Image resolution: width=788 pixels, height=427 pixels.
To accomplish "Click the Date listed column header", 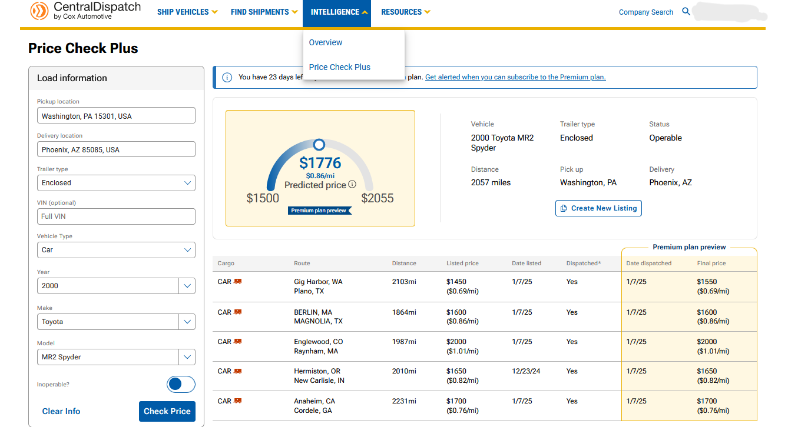I will pyautogui.click(x=527, y=263).
